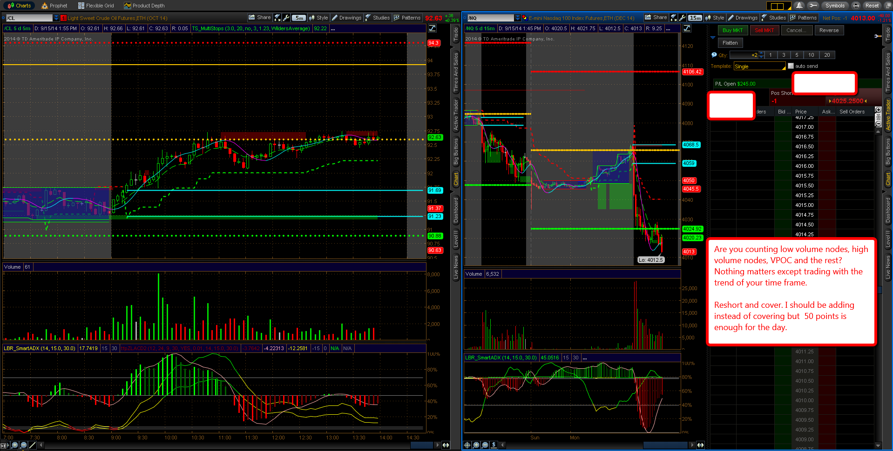
Task: Open the right-side Active Trader tab
Action: click(x=888, y=114)
